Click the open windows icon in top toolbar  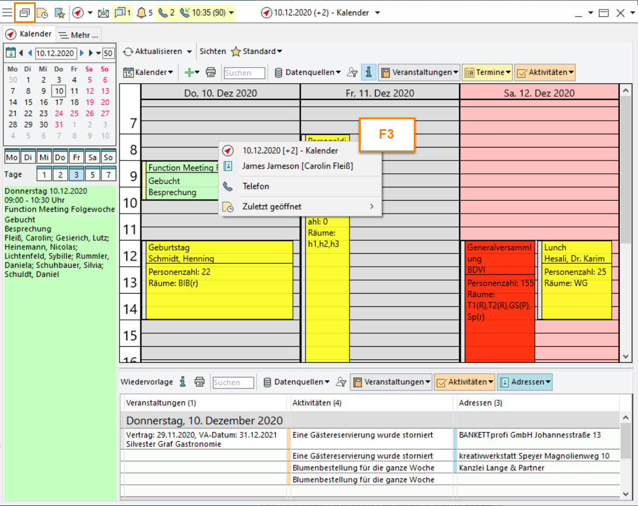(25, 12)
